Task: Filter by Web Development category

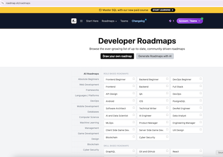Action: [89, 84]
